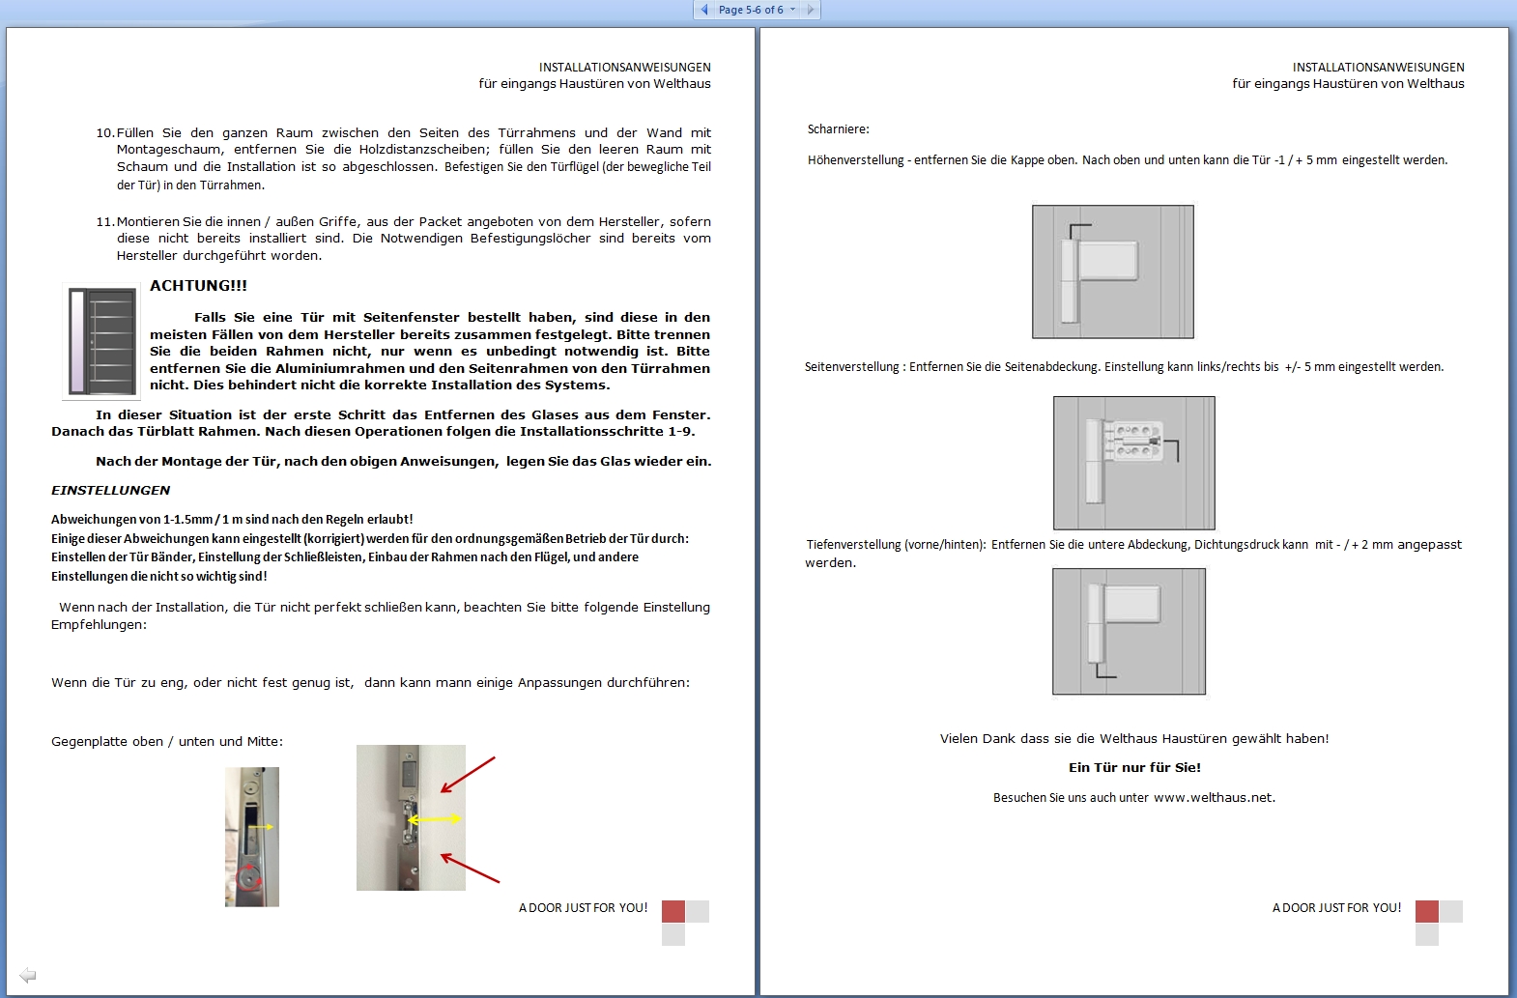Click the height adjustment hinge diagram
This screenshot has width=1517, height=998.
pos(1112,271)
